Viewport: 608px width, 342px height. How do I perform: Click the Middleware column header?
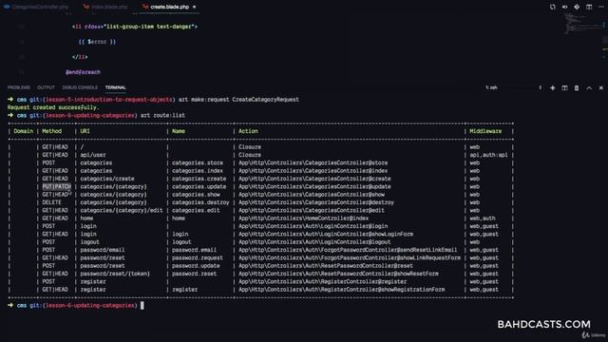tap(485, 131)
